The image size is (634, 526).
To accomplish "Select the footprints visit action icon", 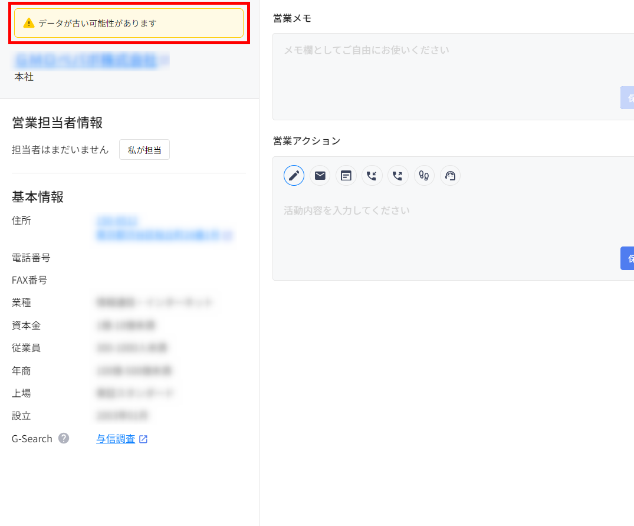I will (x=423, y=176).
